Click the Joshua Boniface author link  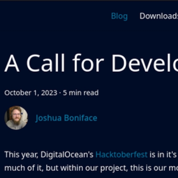point(66,118)
